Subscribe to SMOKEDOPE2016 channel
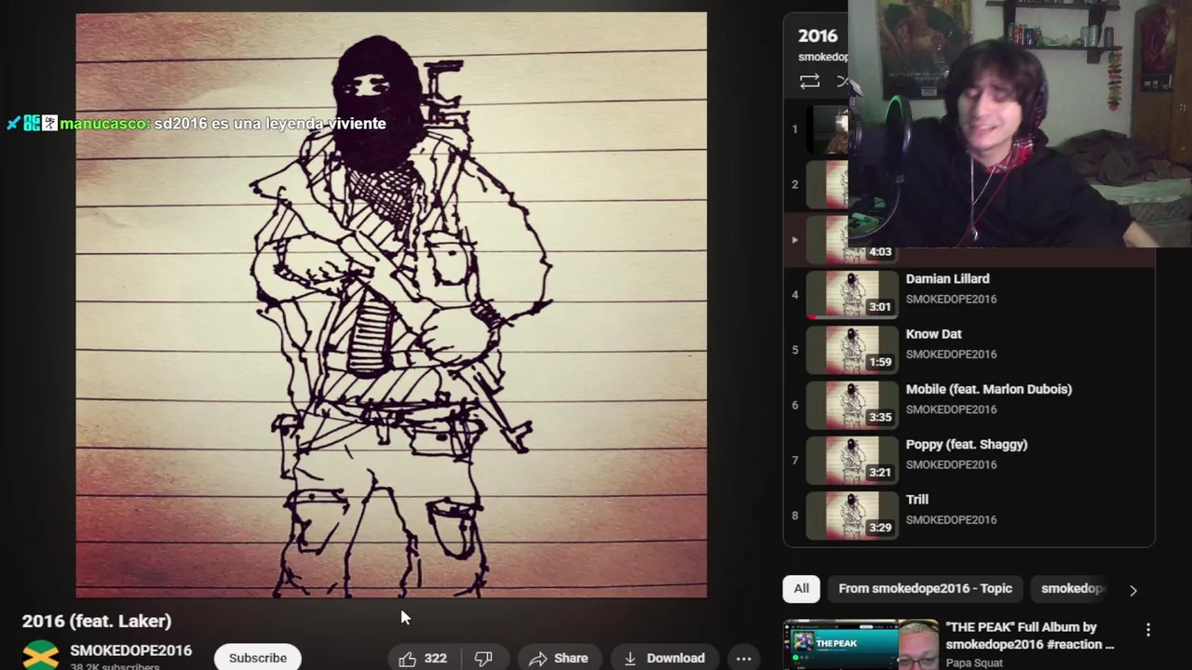Image resolution: width=1192 pixels, height=670 pixels. click(258, 657)
